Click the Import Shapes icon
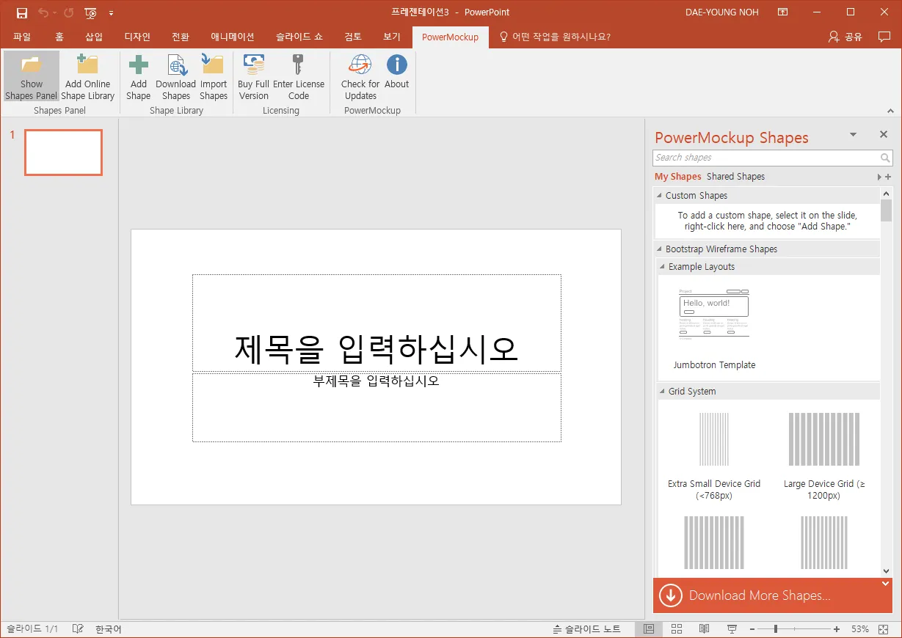The width and height of the screenshot is (902, 638). 214,65
